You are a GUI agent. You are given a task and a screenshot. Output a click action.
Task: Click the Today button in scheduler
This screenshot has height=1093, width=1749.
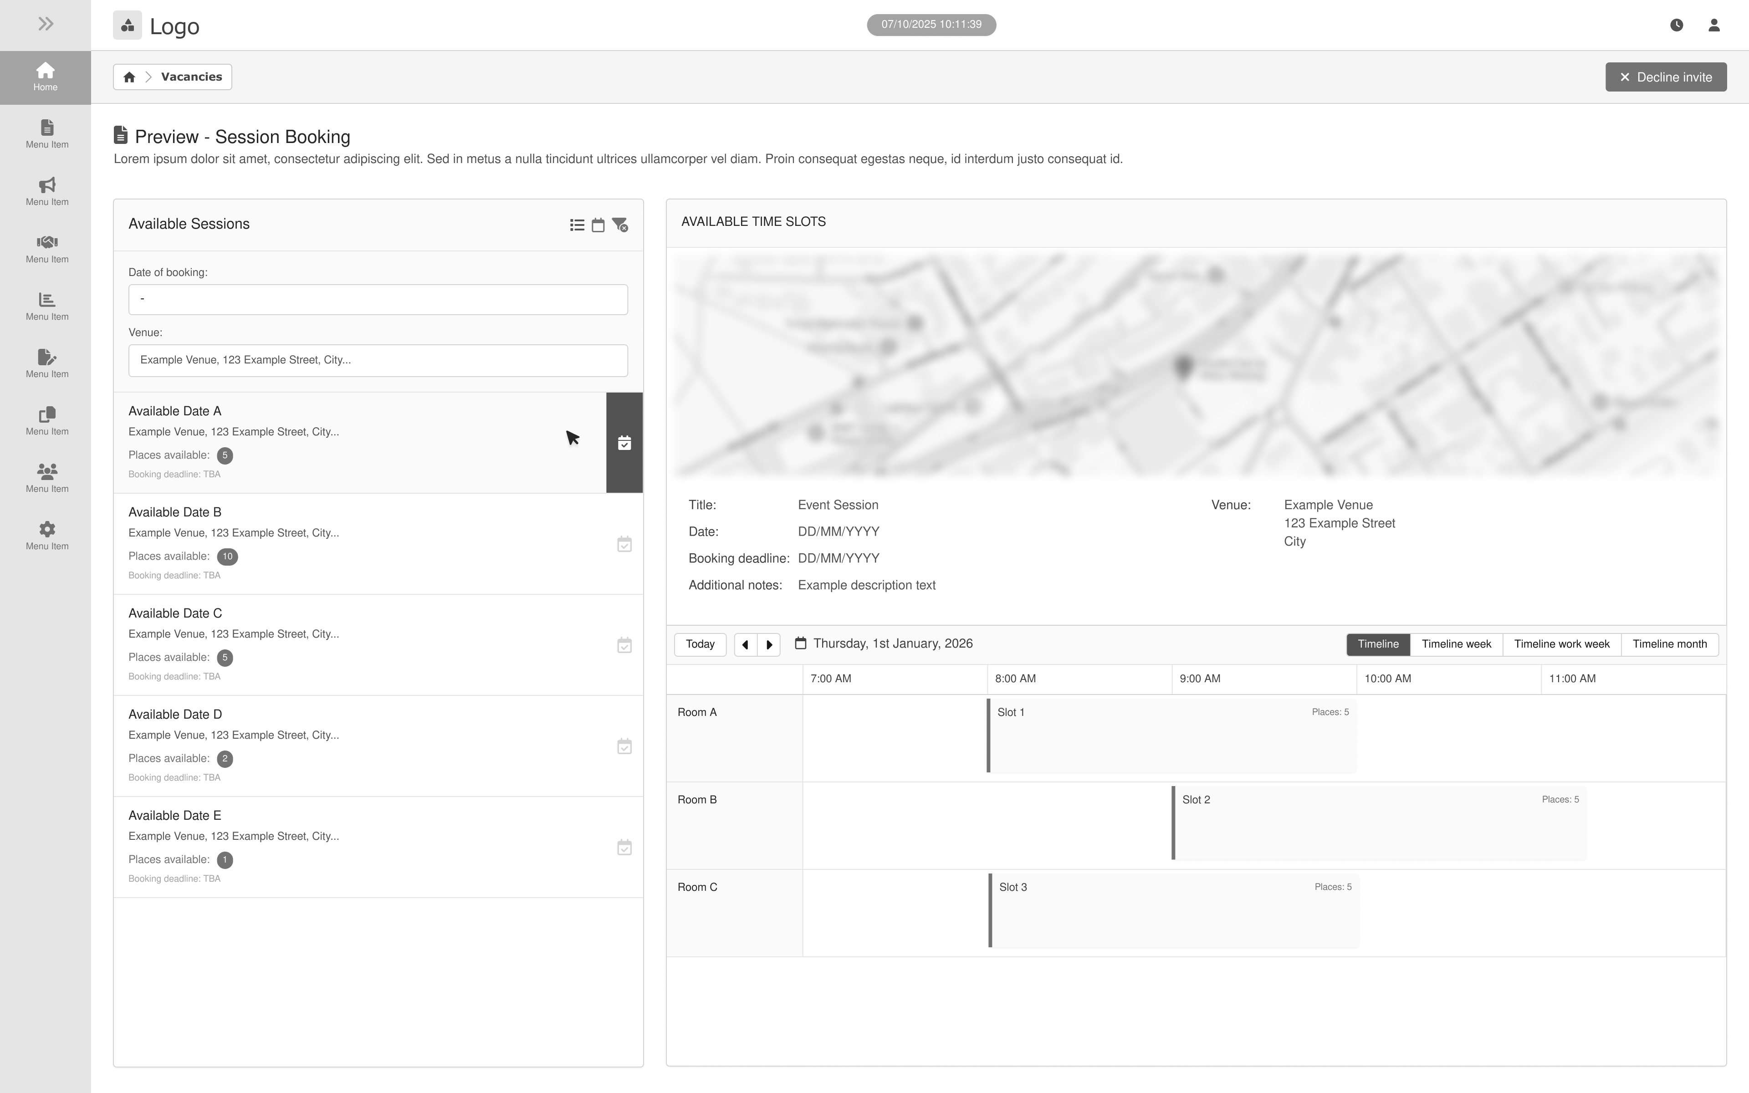(700, 644)
